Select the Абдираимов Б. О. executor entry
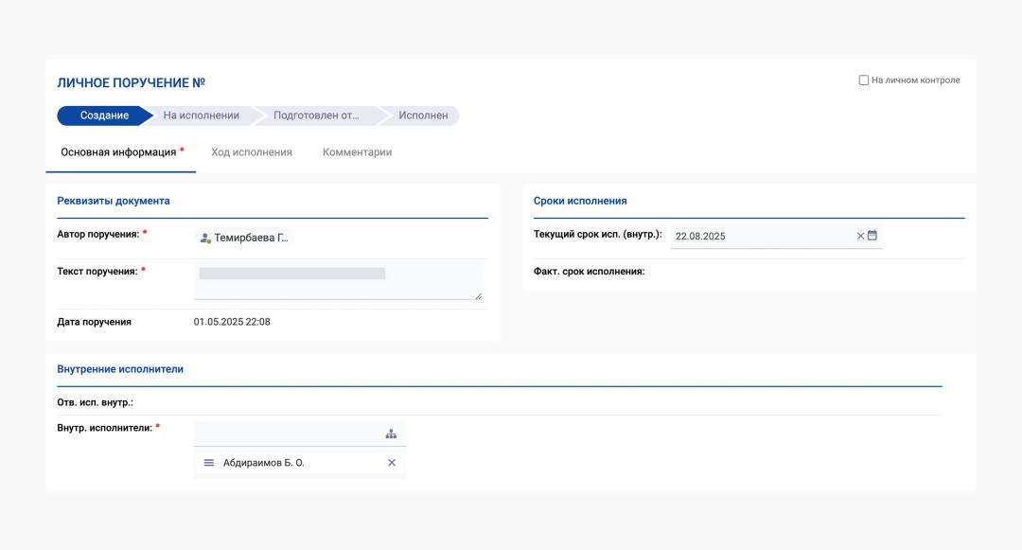 (264, 463)
